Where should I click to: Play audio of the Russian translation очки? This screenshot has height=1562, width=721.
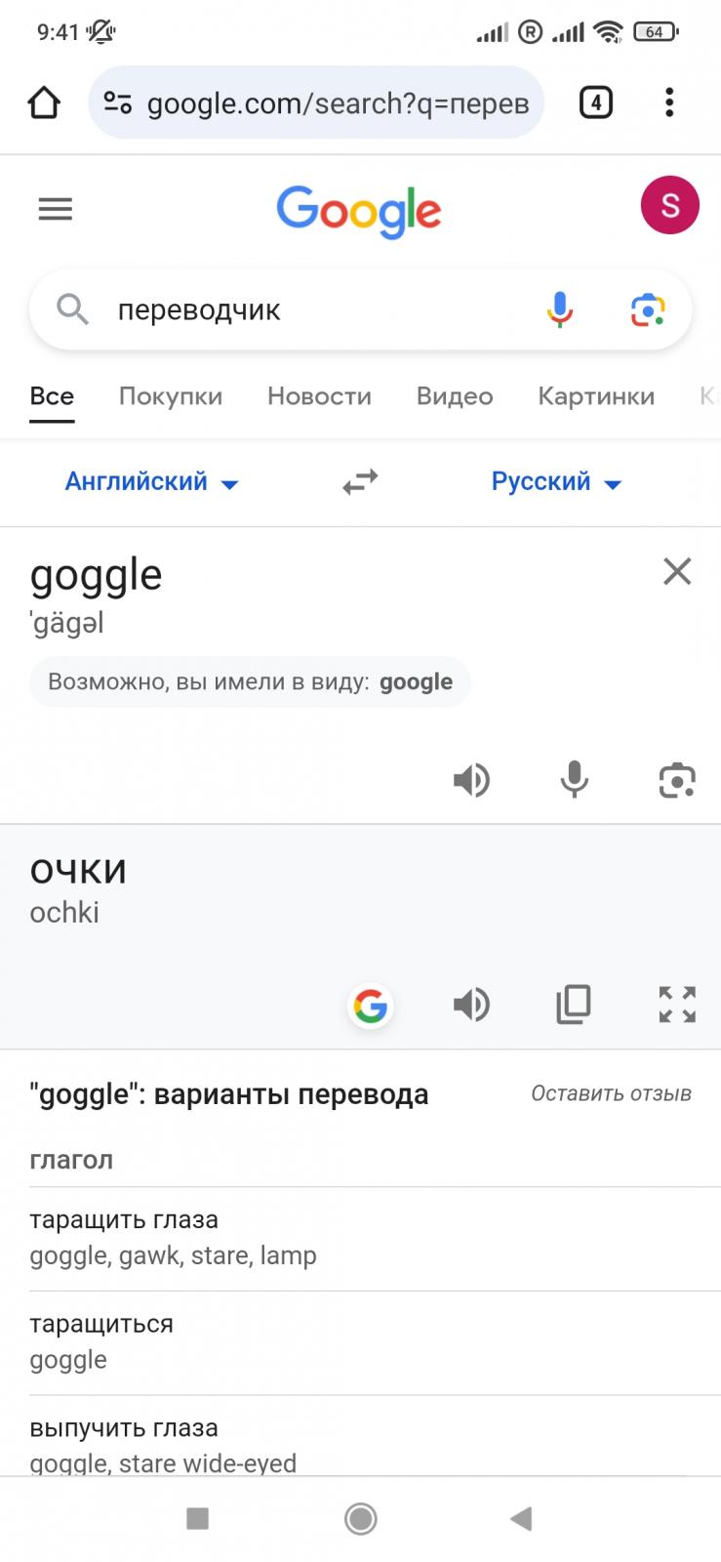pyautogui.click(x=471, y=1005)
